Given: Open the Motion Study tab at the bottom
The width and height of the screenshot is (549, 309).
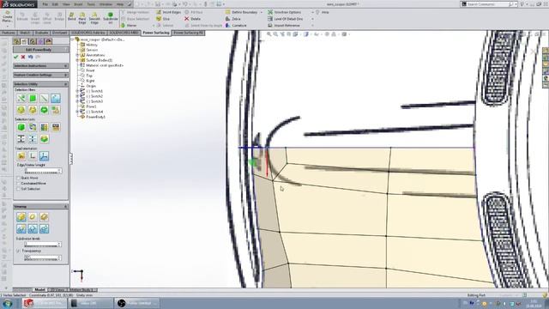Looking at the screenshot, I should click(x=81, y=290).
